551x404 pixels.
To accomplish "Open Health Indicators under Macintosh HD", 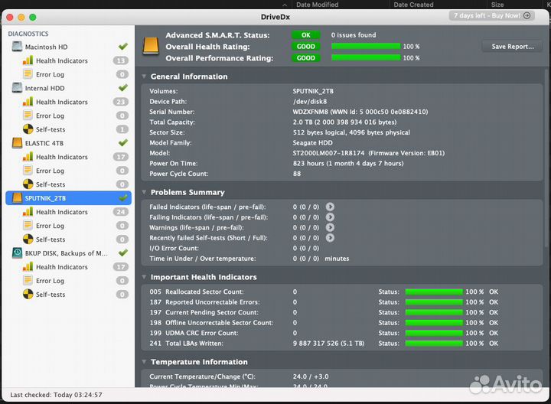I will click(69, 60).
